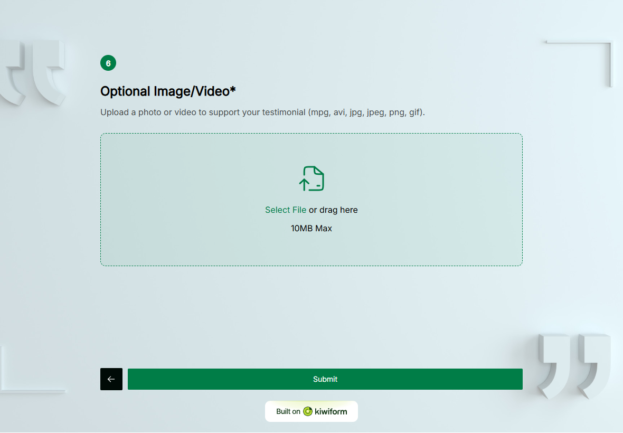Viewport: 623px width, 433px height.
Task: Click the '10MB Max' text
Action: tap(311, 229)
